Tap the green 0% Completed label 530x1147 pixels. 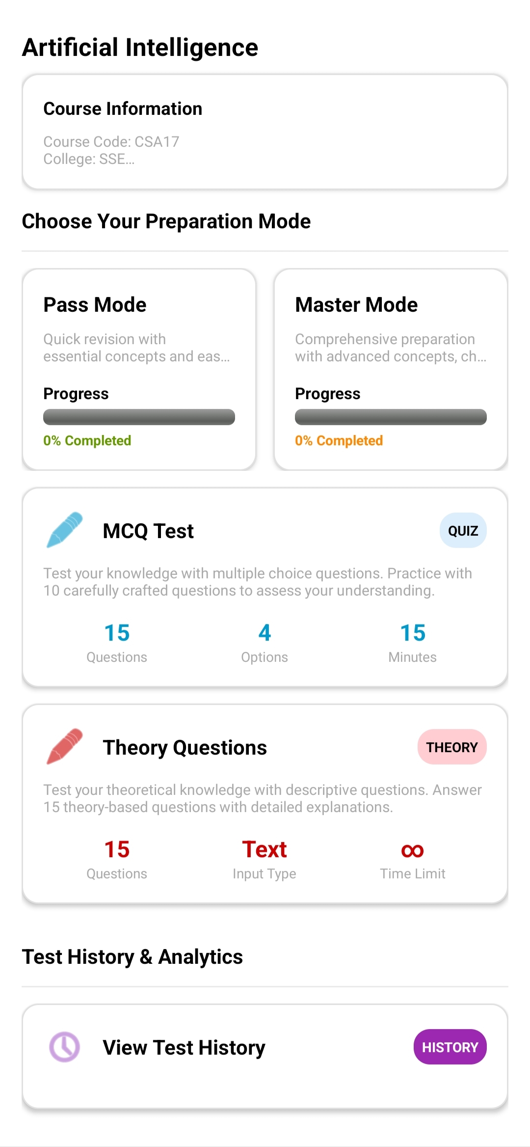point(87,440)
